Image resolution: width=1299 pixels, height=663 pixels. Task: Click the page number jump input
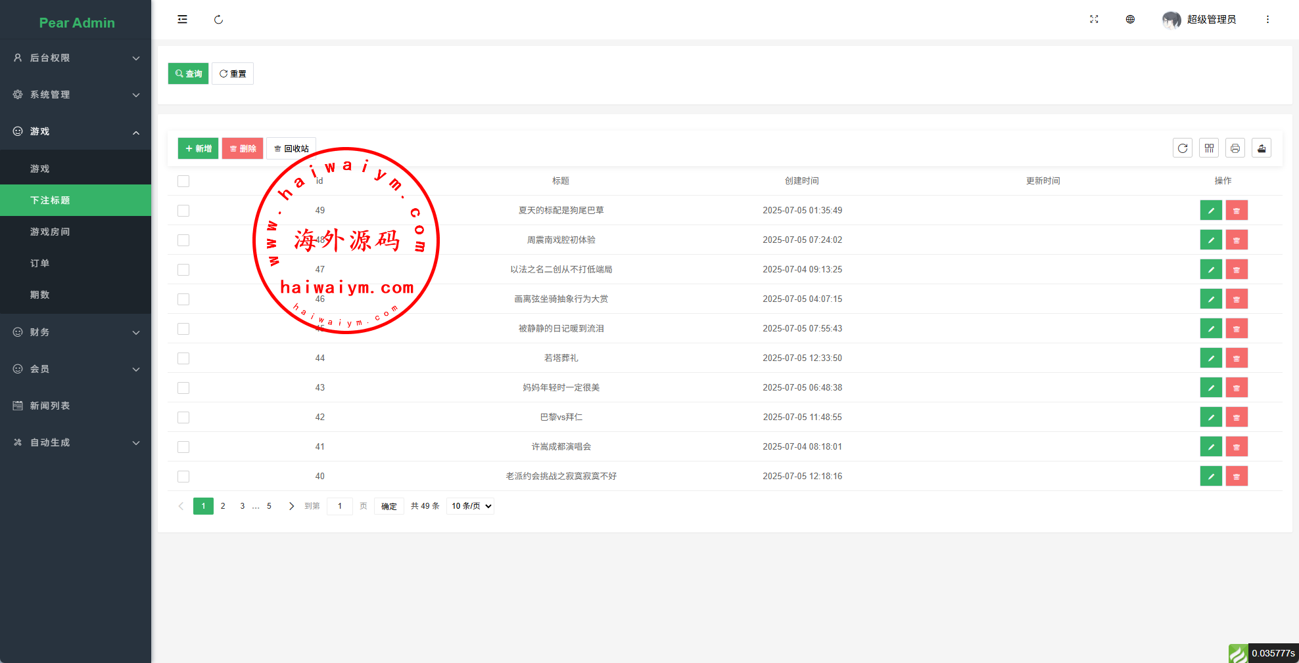[340, 506]
